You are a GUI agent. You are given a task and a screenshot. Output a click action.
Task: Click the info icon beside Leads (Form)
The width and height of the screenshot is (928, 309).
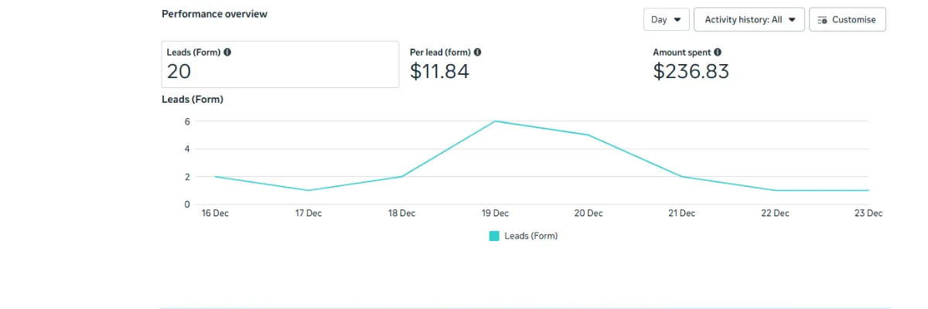coord(227,53)
